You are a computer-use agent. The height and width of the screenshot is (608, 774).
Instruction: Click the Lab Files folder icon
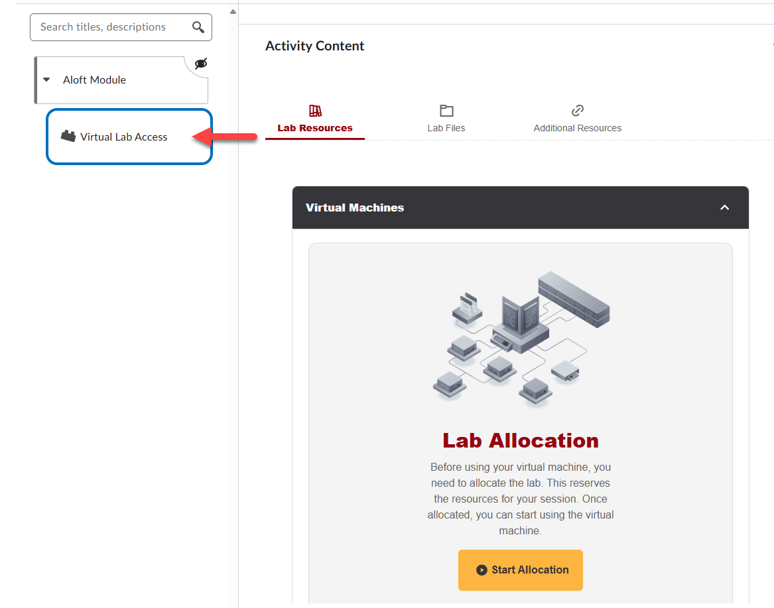click(x=446, y=111)
